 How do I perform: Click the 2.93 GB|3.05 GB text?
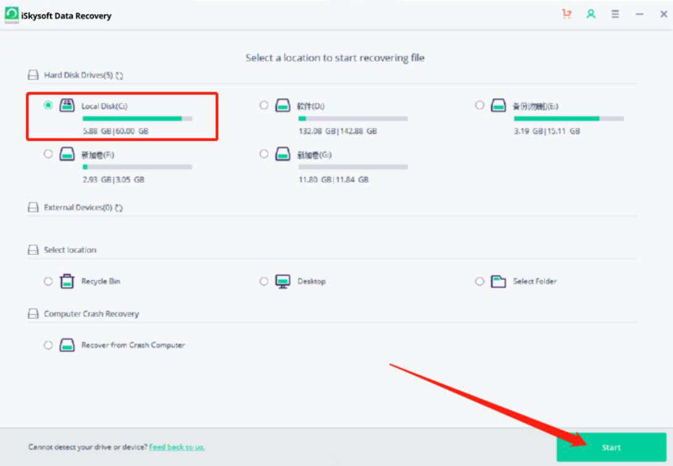[114, 180]
